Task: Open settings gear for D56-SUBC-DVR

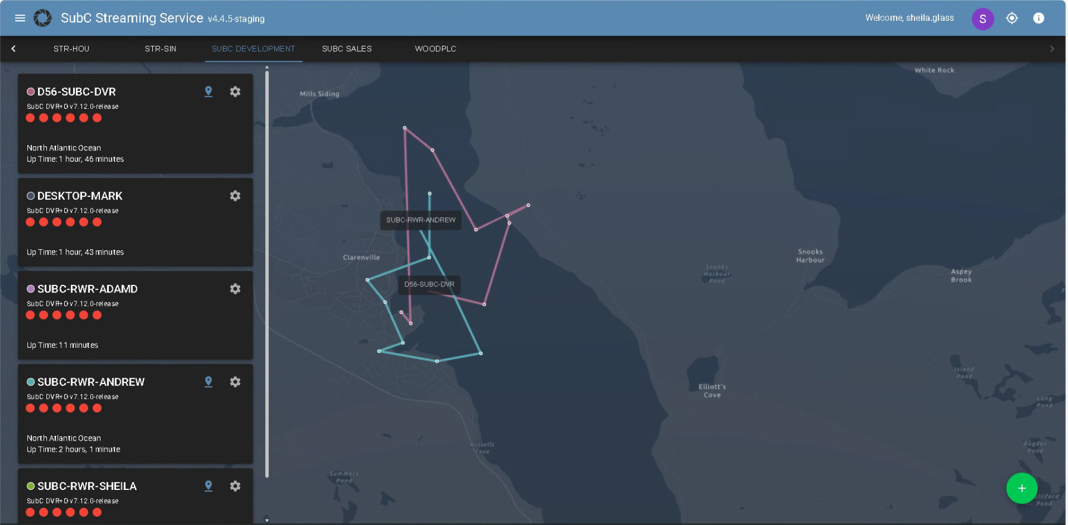Action: [x=235, y=92]
